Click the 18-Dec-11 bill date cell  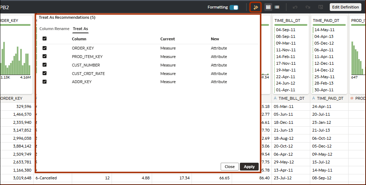click(291, 122)
